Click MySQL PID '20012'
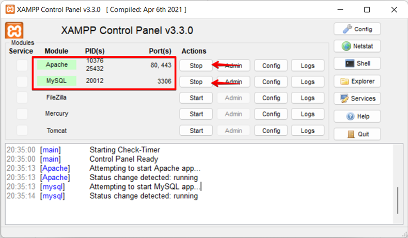The height and width of the screenshot is (238, 408). point(95,81)
